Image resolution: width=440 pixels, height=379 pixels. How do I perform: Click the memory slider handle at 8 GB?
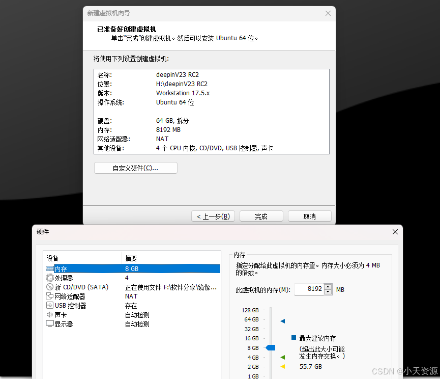[271, 348]
